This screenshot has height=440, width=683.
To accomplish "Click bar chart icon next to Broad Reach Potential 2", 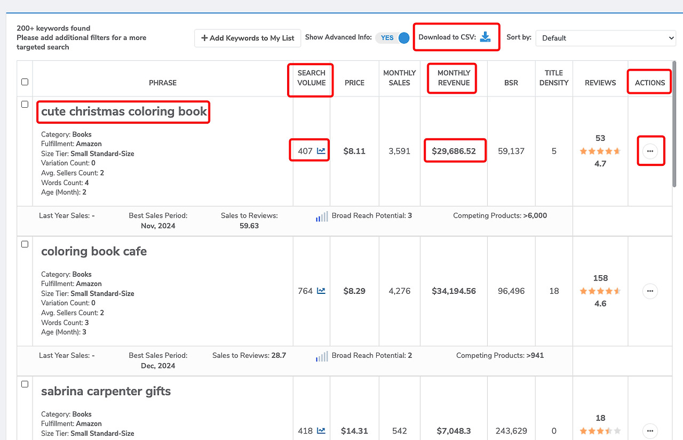I will (x=321, y=356).
